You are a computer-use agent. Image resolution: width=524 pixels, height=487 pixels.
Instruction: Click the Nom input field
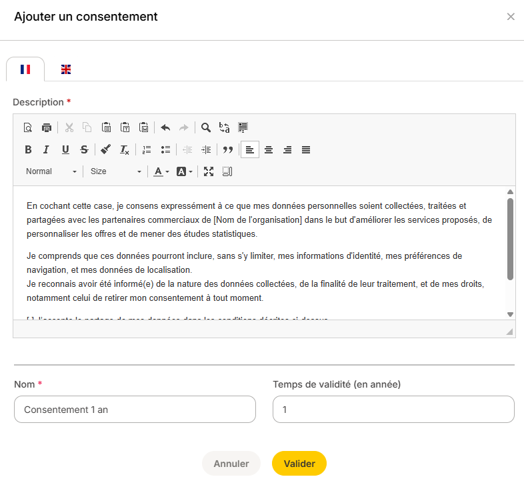pyautogui.click(x=135, y=410)
